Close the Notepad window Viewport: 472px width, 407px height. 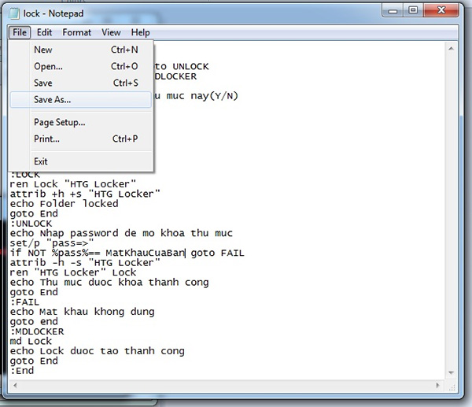click(x=441, y=11)
